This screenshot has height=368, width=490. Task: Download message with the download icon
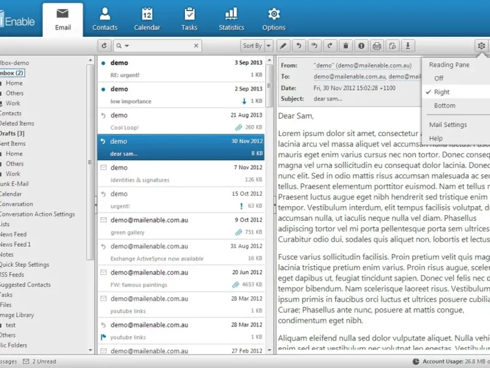coord(408,46)
